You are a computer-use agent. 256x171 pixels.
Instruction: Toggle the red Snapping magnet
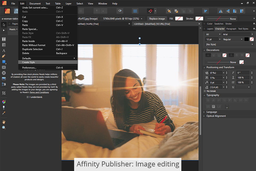pyautogui.click(x=150, y=11)
